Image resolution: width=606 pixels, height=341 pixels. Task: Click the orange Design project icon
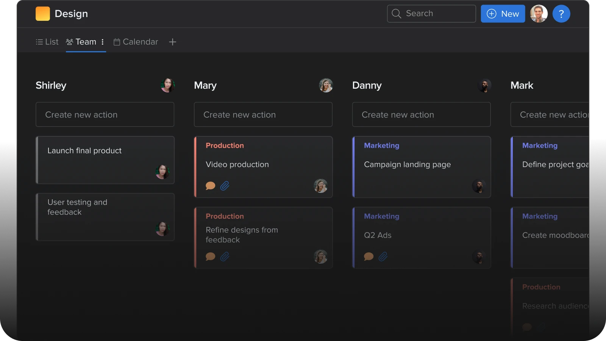pos(43,14)
